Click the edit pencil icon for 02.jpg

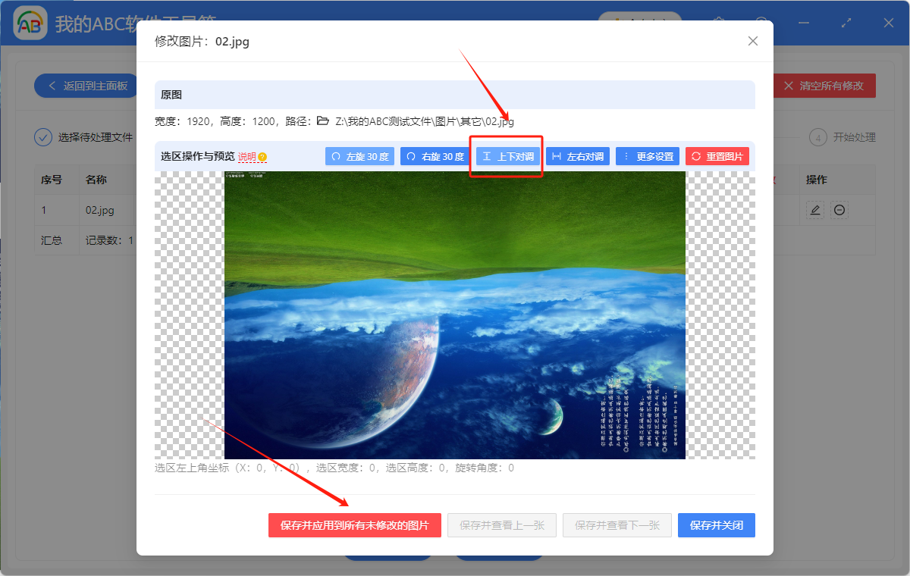coord(815,210)
